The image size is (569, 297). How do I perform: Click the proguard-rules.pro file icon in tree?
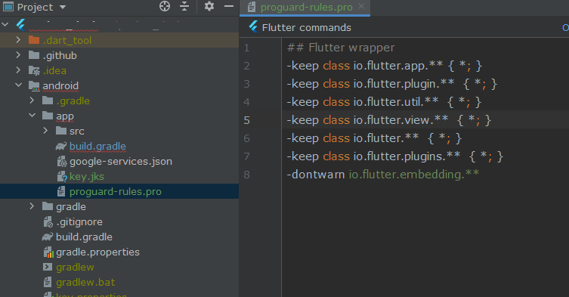point(61,191)
